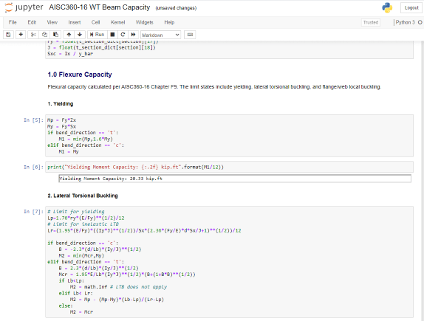Viewport: 424px width, 321px height.
Task: Click the 'J = float(t_section_dict' code line
Action: click(101, 47)
